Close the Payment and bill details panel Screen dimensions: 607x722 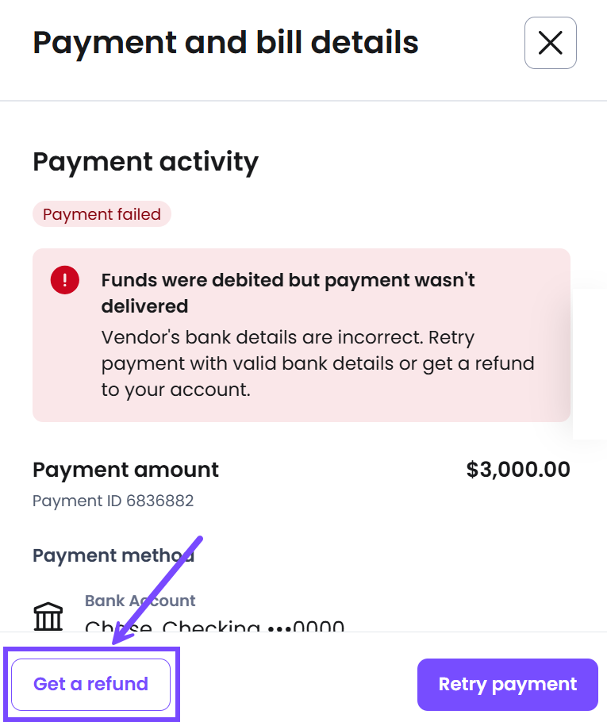(550, 43)
